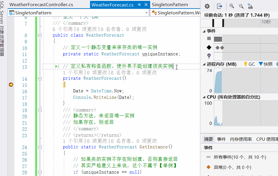Select the Zoom In magnifier in Diagnostic Tools
This screenshot has height=176, width=278.
pyautogui.click(x=232, y=6)
